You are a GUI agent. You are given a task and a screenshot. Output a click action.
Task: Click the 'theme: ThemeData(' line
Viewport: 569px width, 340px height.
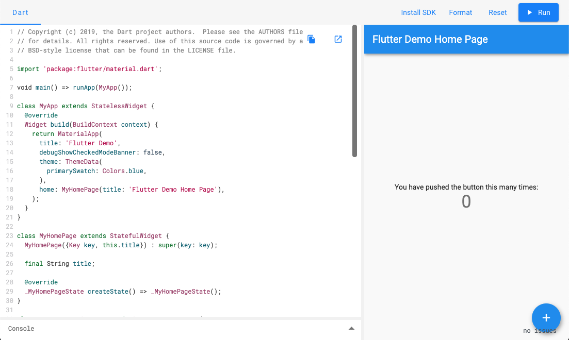[71, 161]
